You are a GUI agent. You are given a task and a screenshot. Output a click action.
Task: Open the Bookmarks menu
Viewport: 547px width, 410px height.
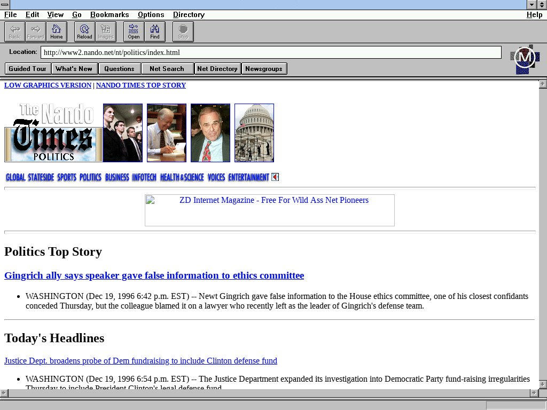110,14
